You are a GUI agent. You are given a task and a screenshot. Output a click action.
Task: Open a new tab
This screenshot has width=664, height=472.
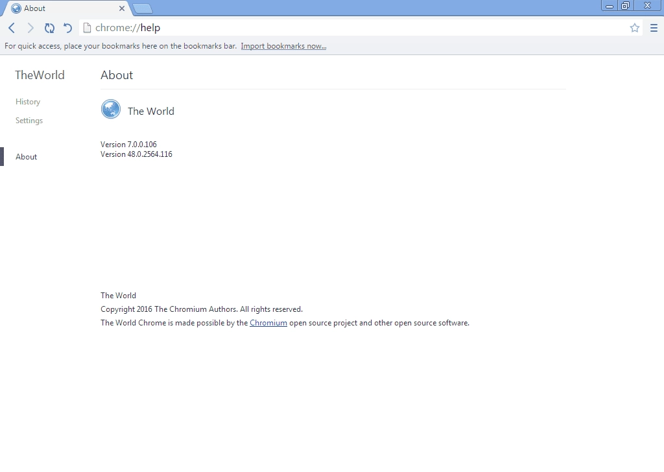[142, 8]
